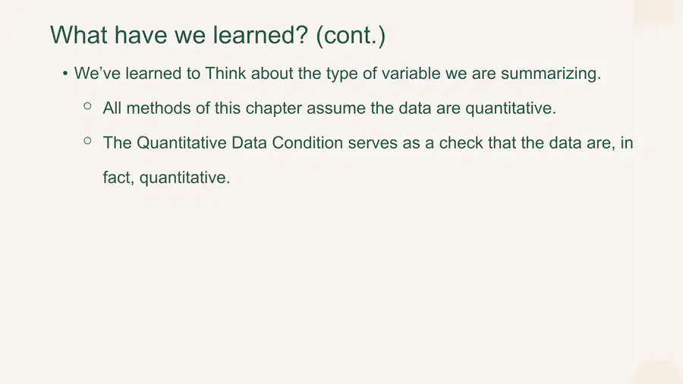
Task: Select the "(cont.)" text in the title
Action: (351, 36)
